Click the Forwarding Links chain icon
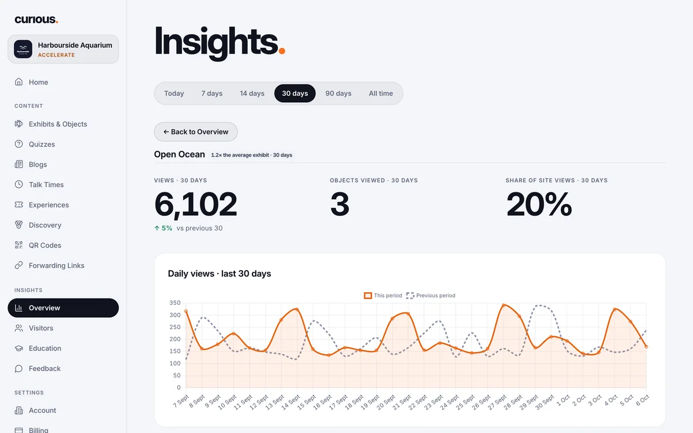Viewport: 693px width, 433px height. pos(19,265)
